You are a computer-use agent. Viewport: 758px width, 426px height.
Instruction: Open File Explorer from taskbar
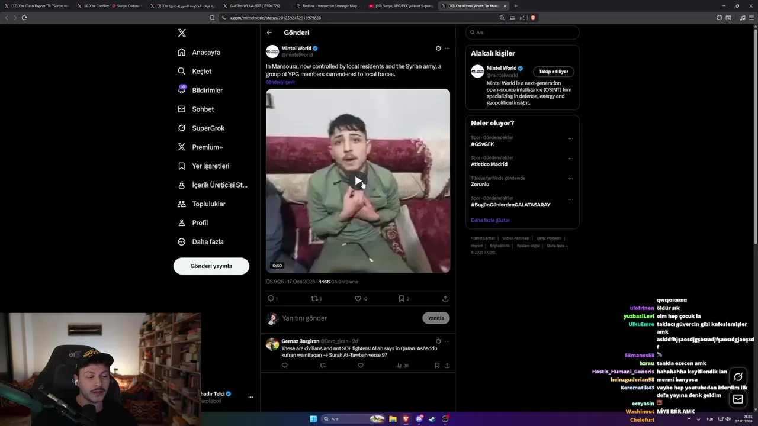tap(393, 419)
